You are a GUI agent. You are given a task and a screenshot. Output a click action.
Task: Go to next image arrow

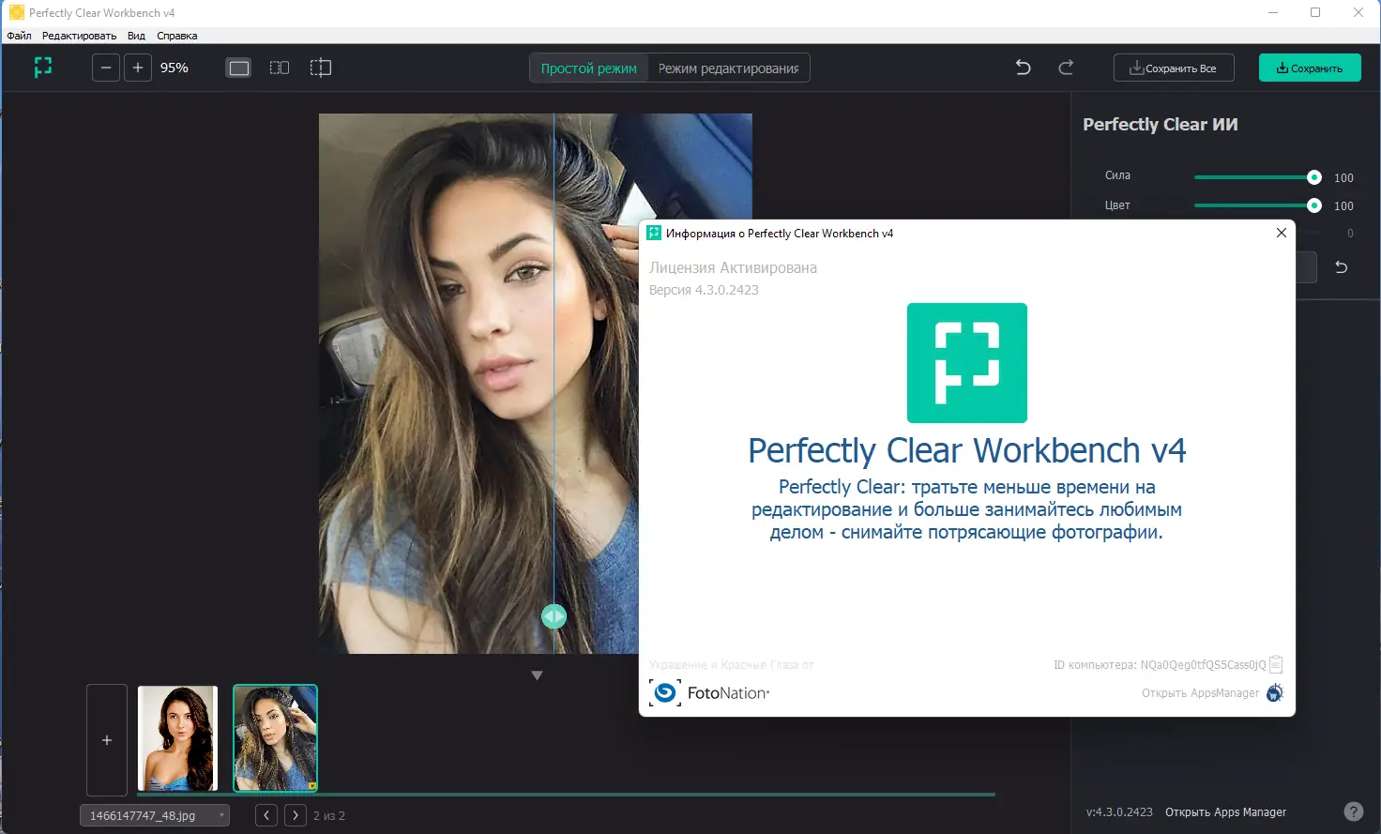296,815
